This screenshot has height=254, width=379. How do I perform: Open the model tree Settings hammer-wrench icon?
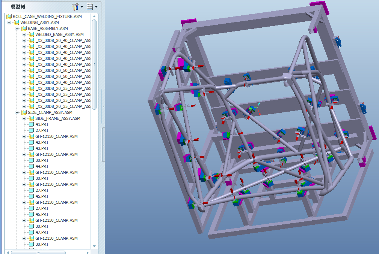click(x=75, y=7)
